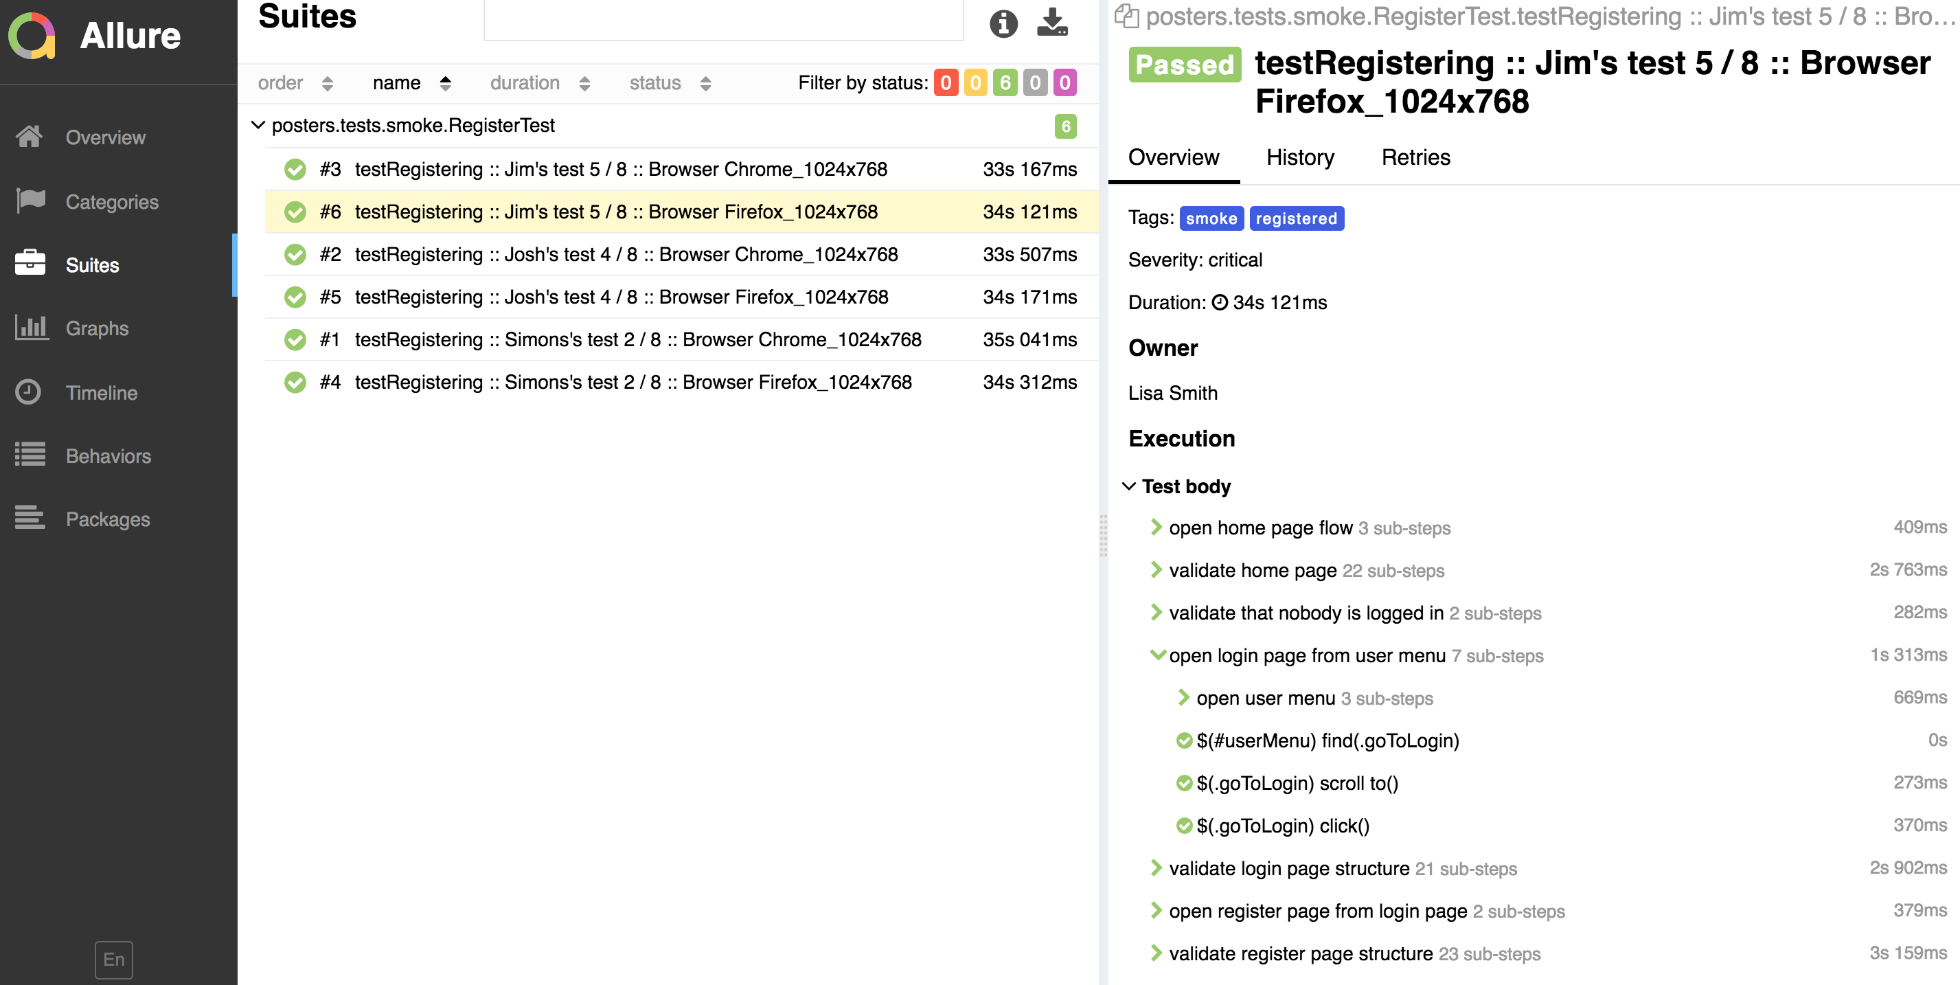Click the suites search input field

pos(723,21)
